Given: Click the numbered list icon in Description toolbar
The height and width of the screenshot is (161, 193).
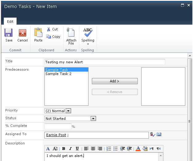Looking at the screenshot, I should click(x=109, y=149).
